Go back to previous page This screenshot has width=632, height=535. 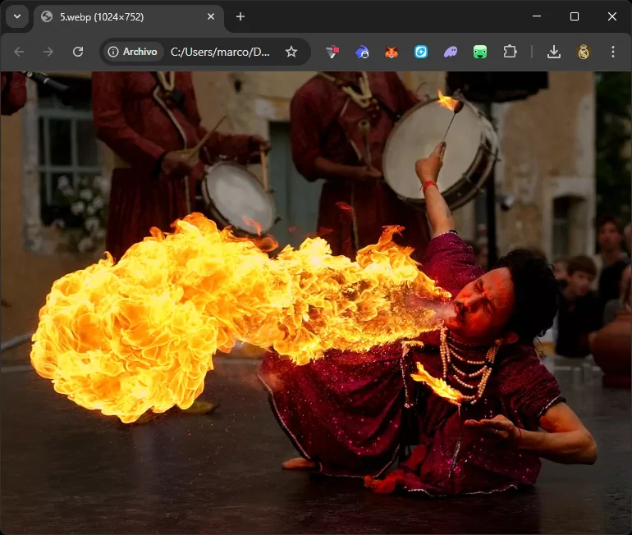coord(19,52)
